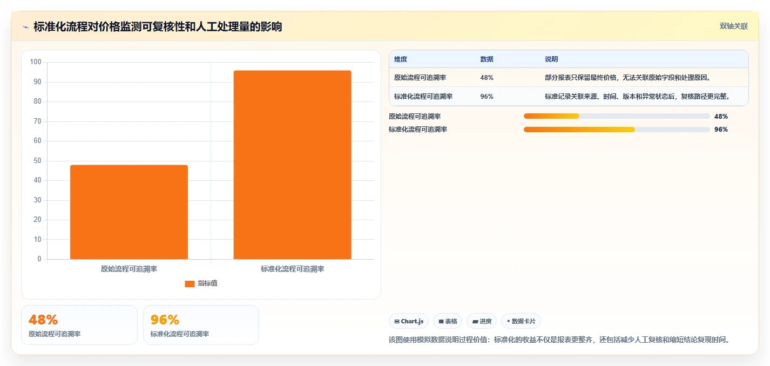Click the 双轴关联 label in header
Image resolution: width=770 pixels, height=366 pixels.
[x=734, y=26]
